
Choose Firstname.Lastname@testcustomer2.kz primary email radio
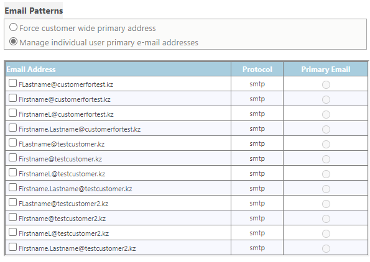[326, 248]
